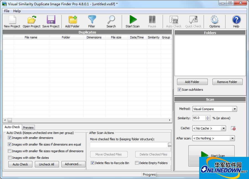249x179 pixels.
Task: Click the Advanced... button
Action: tap(73, 164)
